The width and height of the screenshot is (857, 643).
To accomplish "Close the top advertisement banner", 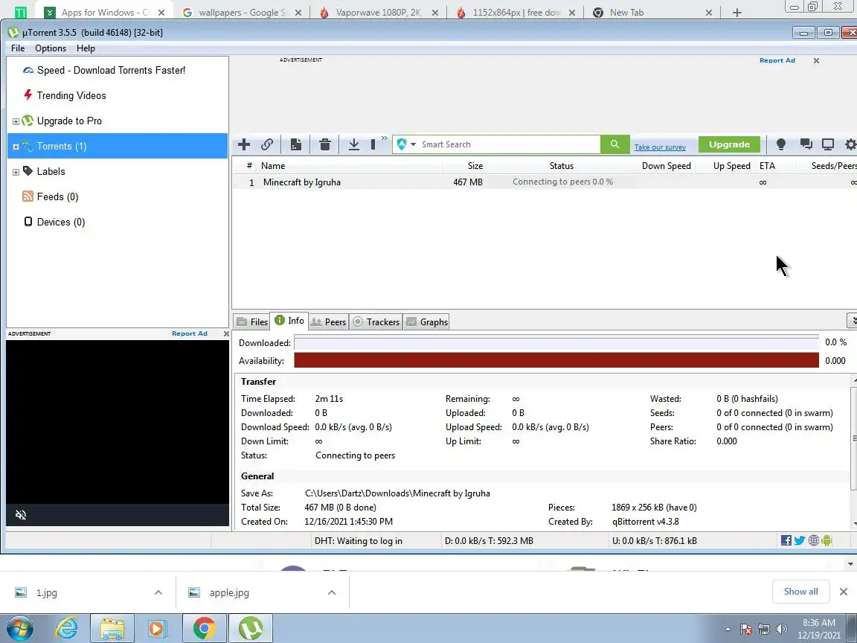I will pyautogui.click(x=816, y=61).
